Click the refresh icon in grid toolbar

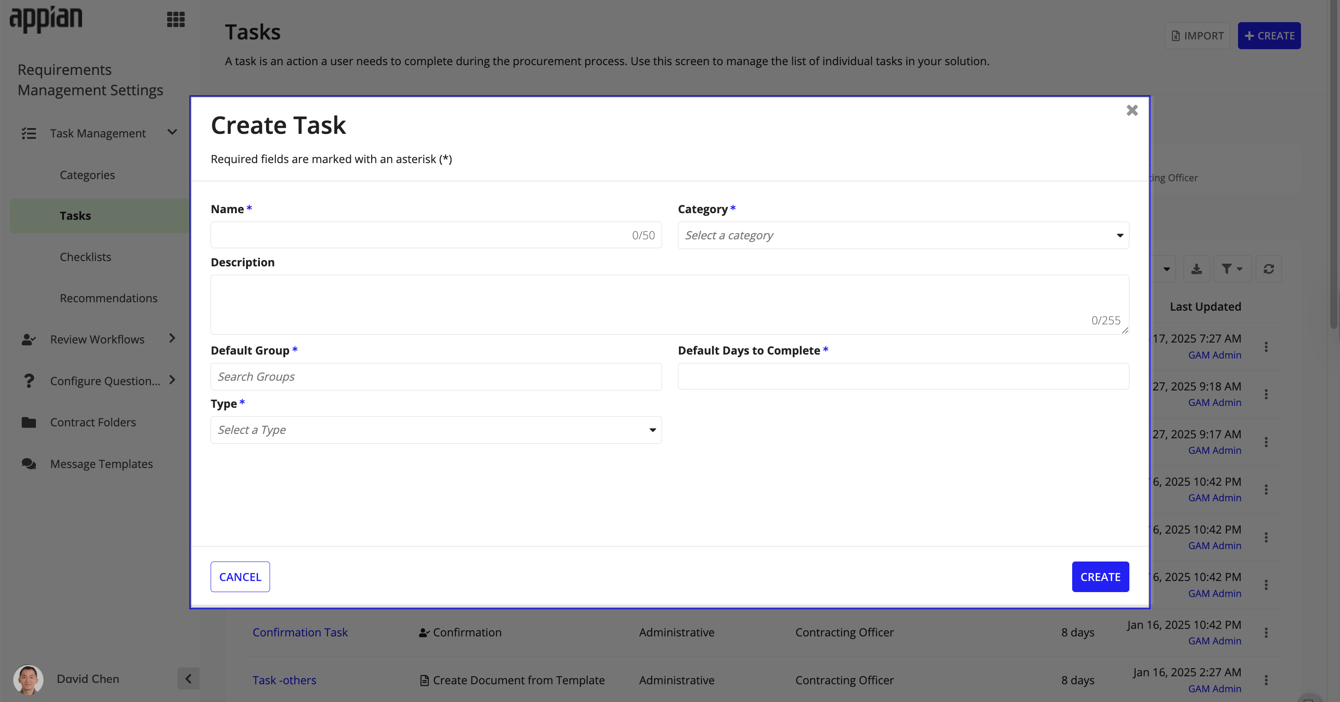click(x=1269, y=269)
